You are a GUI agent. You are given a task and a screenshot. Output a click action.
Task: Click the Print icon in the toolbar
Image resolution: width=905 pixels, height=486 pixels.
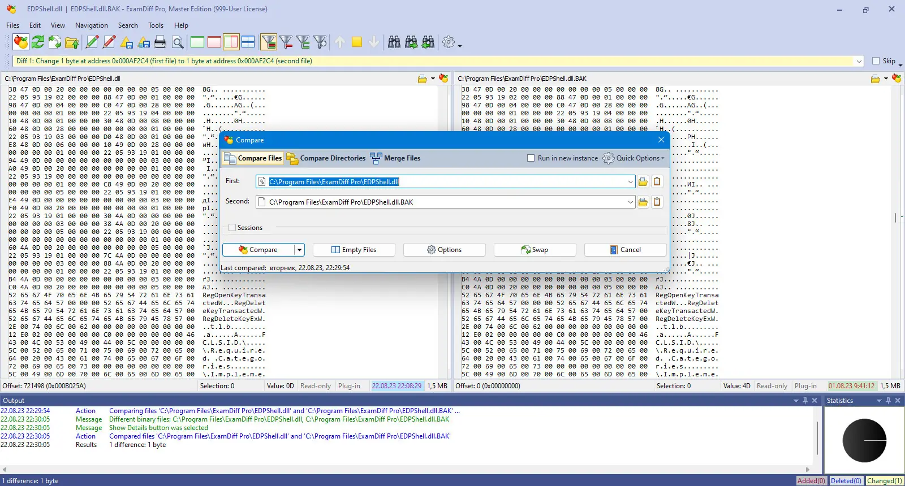[x=160, y=42]
